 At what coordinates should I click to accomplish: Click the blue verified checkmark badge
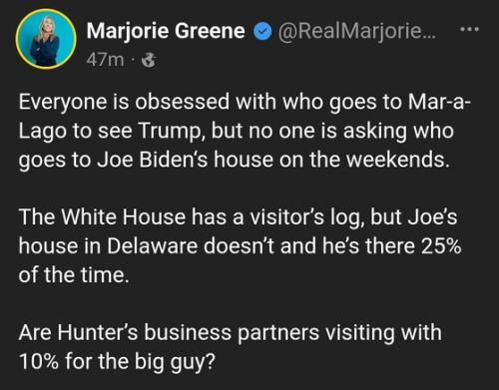click(x=262, y=32)
